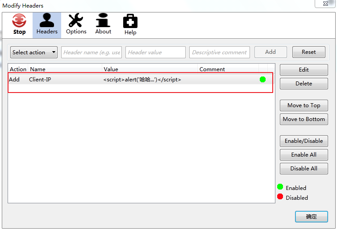Viewport: 337px width, 230px height.
Task: Click the Stop icon in toolbar
Action: click(x=19, y=24)
